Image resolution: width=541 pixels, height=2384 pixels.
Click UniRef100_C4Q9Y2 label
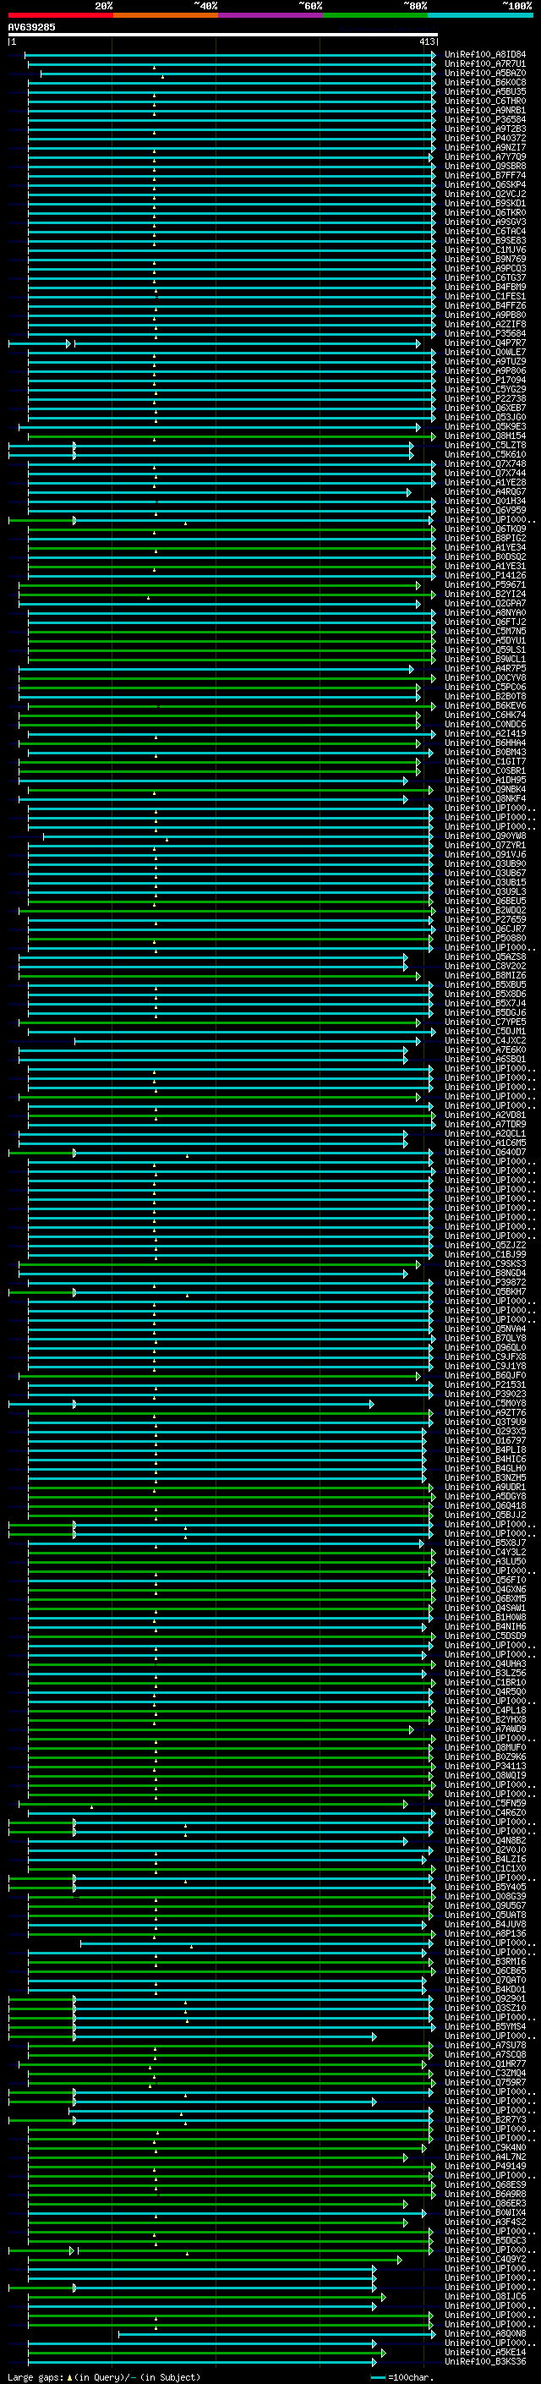click(484, 2259)
